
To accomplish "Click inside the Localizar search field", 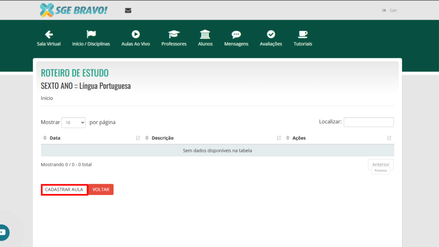I will tap(368, 122).
